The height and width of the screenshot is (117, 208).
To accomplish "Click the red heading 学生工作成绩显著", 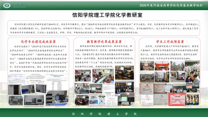I will pos(170,42).
